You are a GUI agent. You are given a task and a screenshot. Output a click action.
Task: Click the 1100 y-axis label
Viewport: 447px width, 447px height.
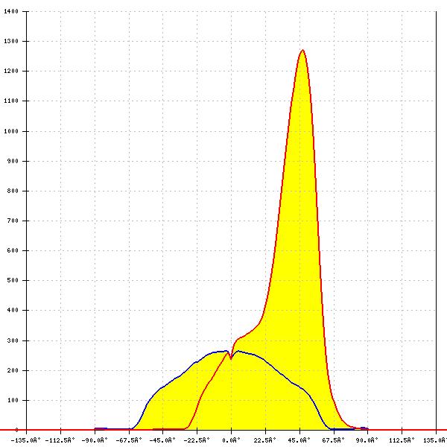11,101
